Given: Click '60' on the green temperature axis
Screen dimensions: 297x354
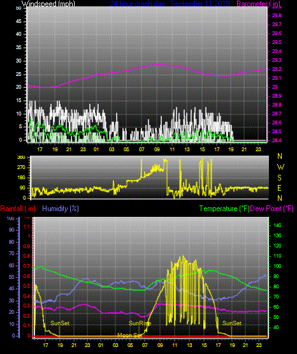Looking at the screenshot, I should pos(276,307).
